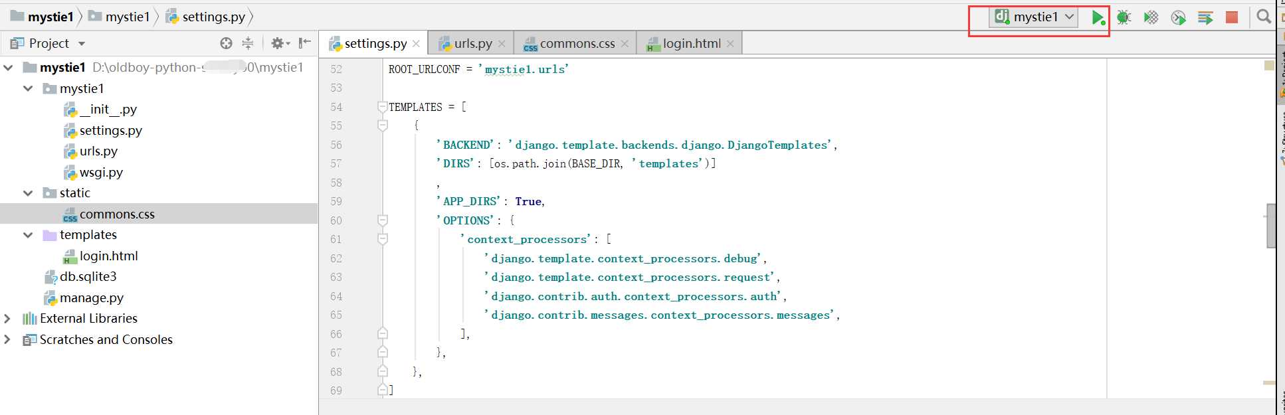Click the editor vertical scrollbar thumb
Viewport: 1285px width, 415px height.
point(1270,226)
